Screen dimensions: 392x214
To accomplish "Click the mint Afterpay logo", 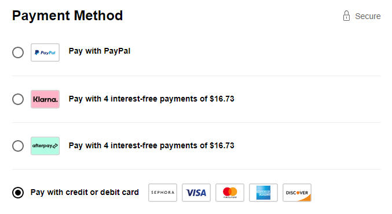I will tap(45, 146).
